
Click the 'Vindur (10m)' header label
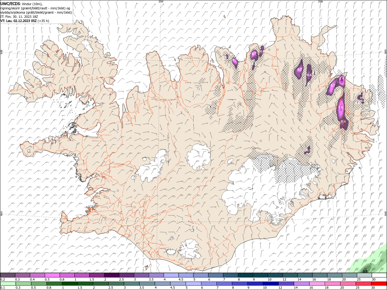pyautogui.click(x=32, y=4)
